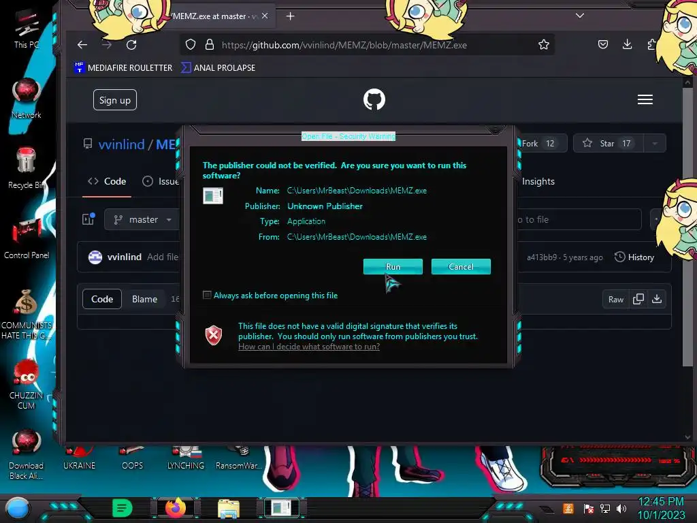This screenshot has width=697, height=523.
Task: Open Control Panel desktop icon
Action: pyautogui.click(x=27, y=238)
